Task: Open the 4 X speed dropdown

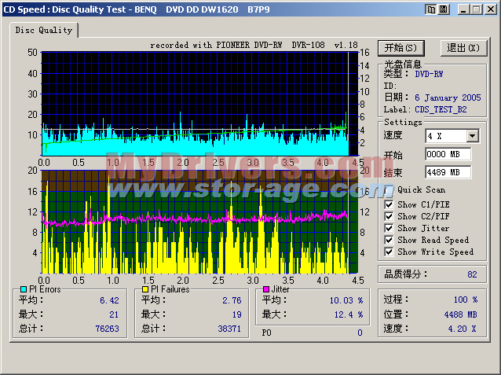Action: point(471,136)
